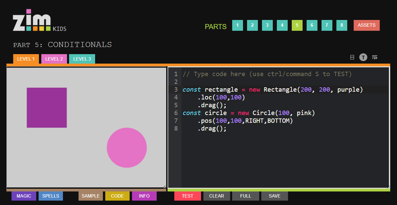Click the purple rectangle on the canvas
The width and height of the screenshot is (397, 205).
(x=47, y=108)
